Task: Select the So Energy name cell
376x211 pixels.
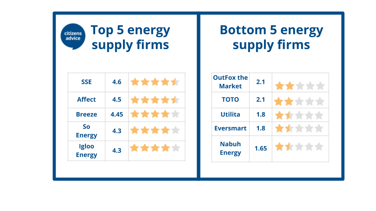Action: coord(87,131)
